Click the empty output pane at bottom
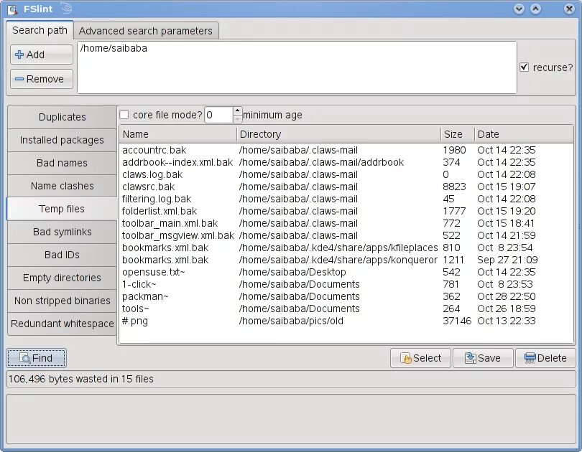 (291, 419)
